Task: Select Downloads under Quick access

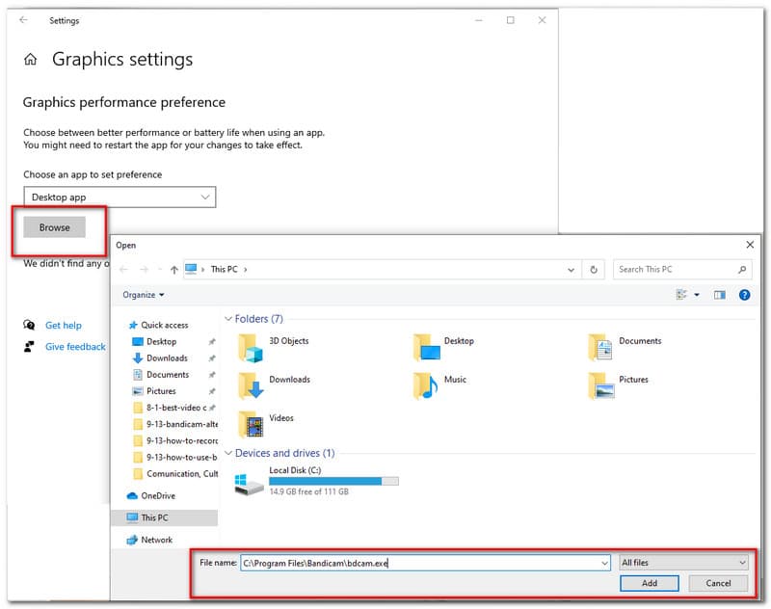Action: pyautogui.click(x=167, y=358)
